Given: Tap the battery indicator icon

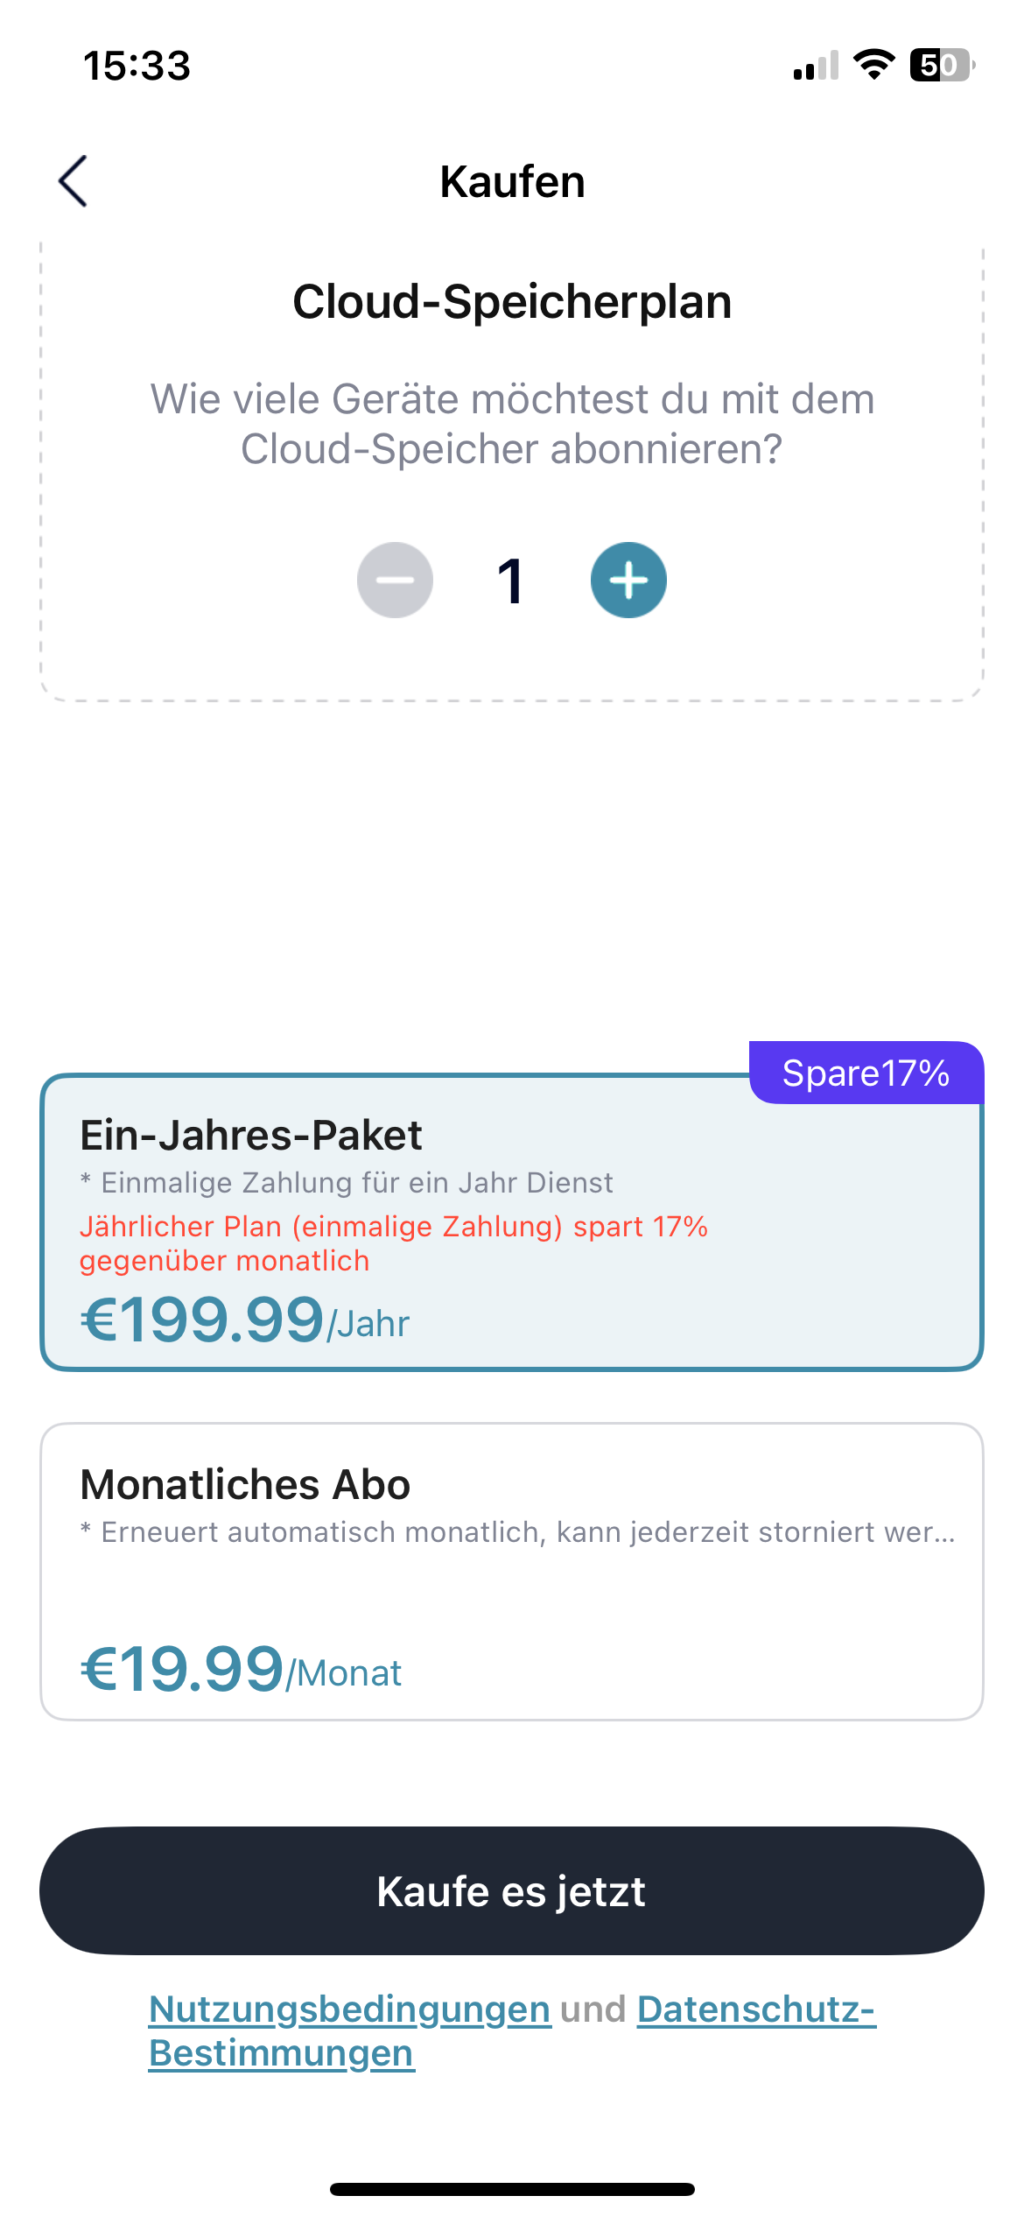Looking at the screenshot, I should (x=942, y=65).
